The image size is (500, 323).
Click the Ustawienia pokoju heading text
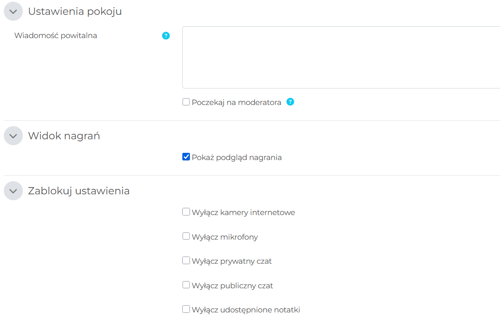(75, 11)
